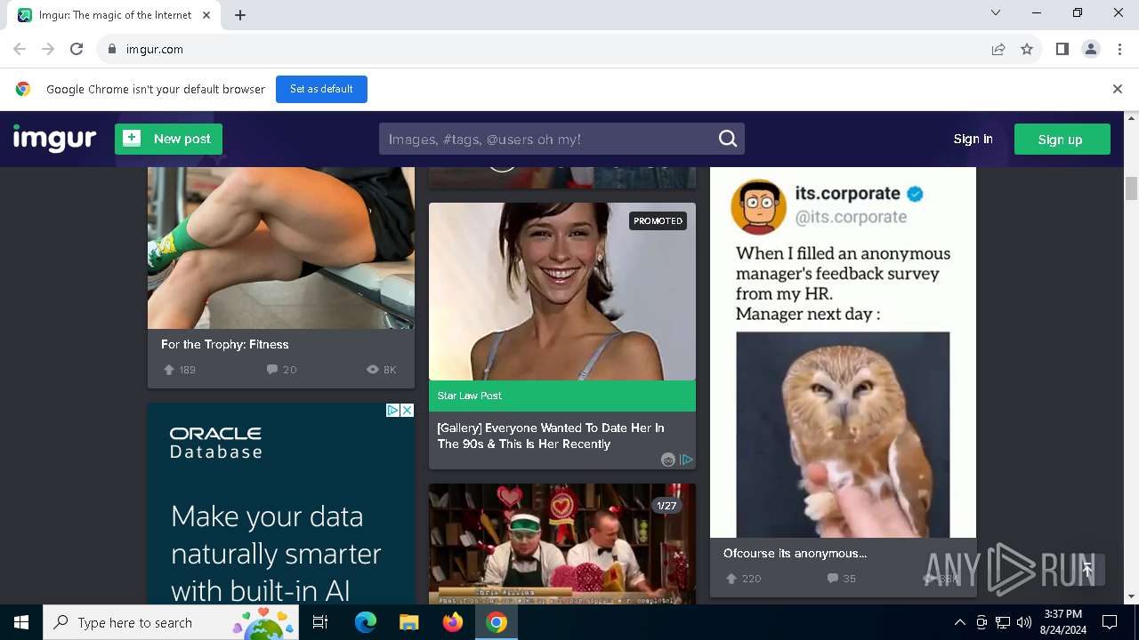Click the page vertical scrollbar thumb
Screen dimensions: 1139x640
coord(1132,188)
